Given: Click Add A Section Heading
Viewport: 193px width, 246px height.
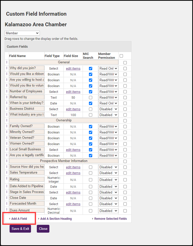Looking at the screenshot, I should point(56,219).
